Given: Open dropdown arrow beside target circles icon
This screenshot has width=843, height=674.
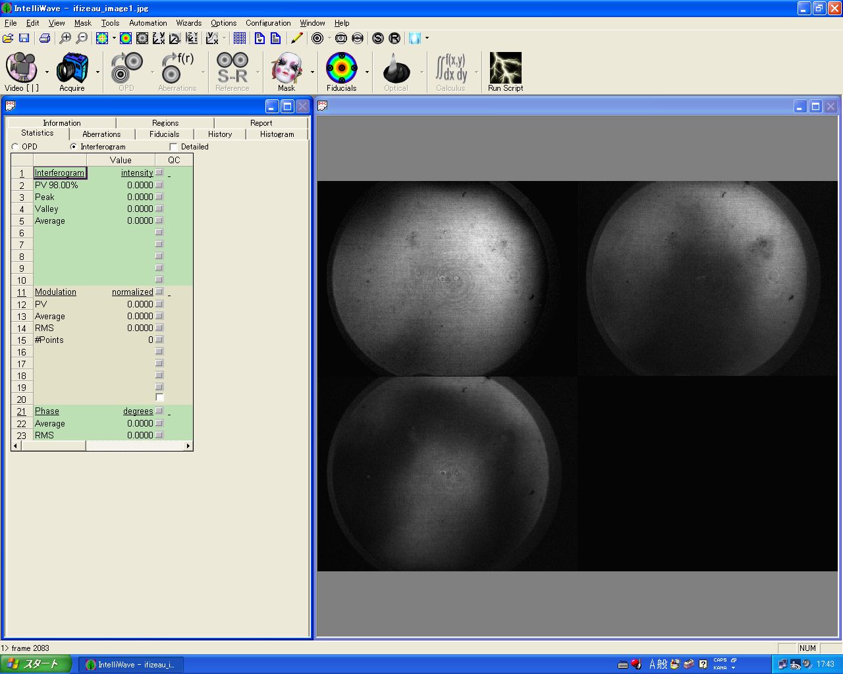Looking at the screenshot, I should point(329,38).
